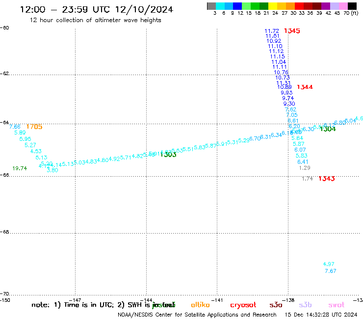This screenshot has height=319, width=363.
Task: Click the 7.62 wave height value
Action: click(x=290, y=109)
